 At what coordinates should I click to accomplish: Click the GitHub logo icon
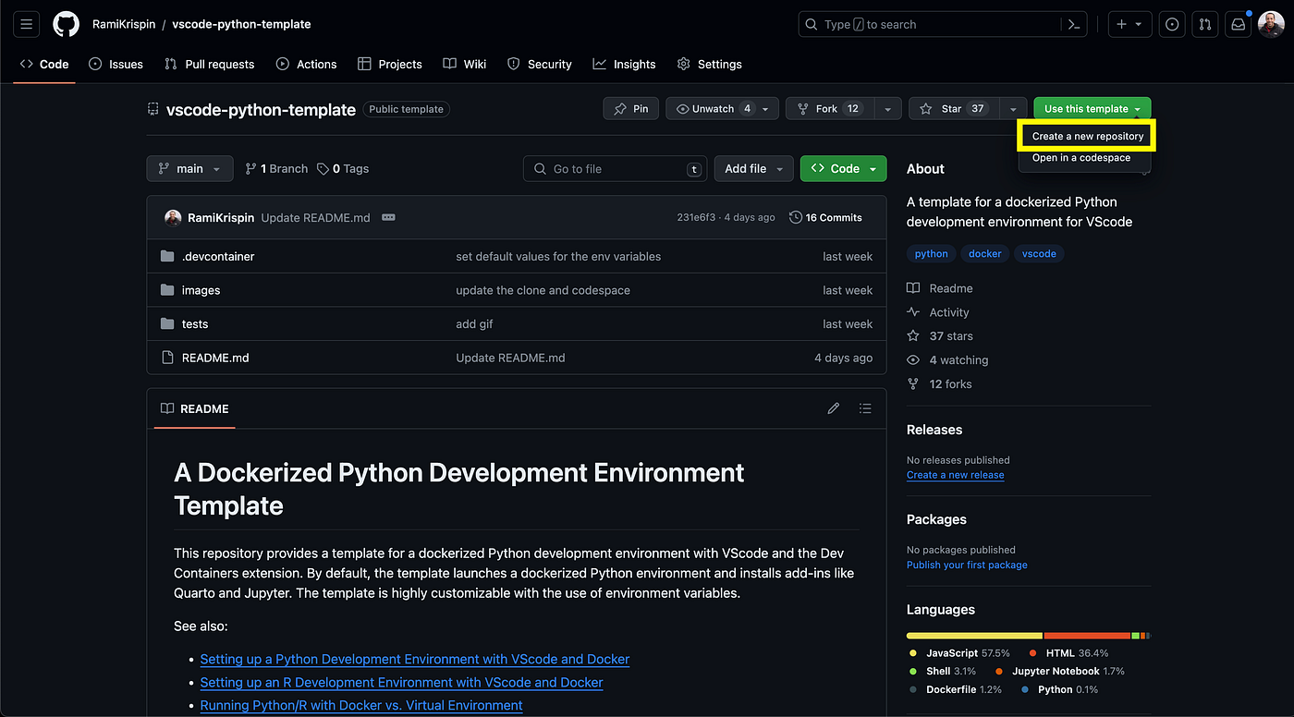click(x=66, y=24)
